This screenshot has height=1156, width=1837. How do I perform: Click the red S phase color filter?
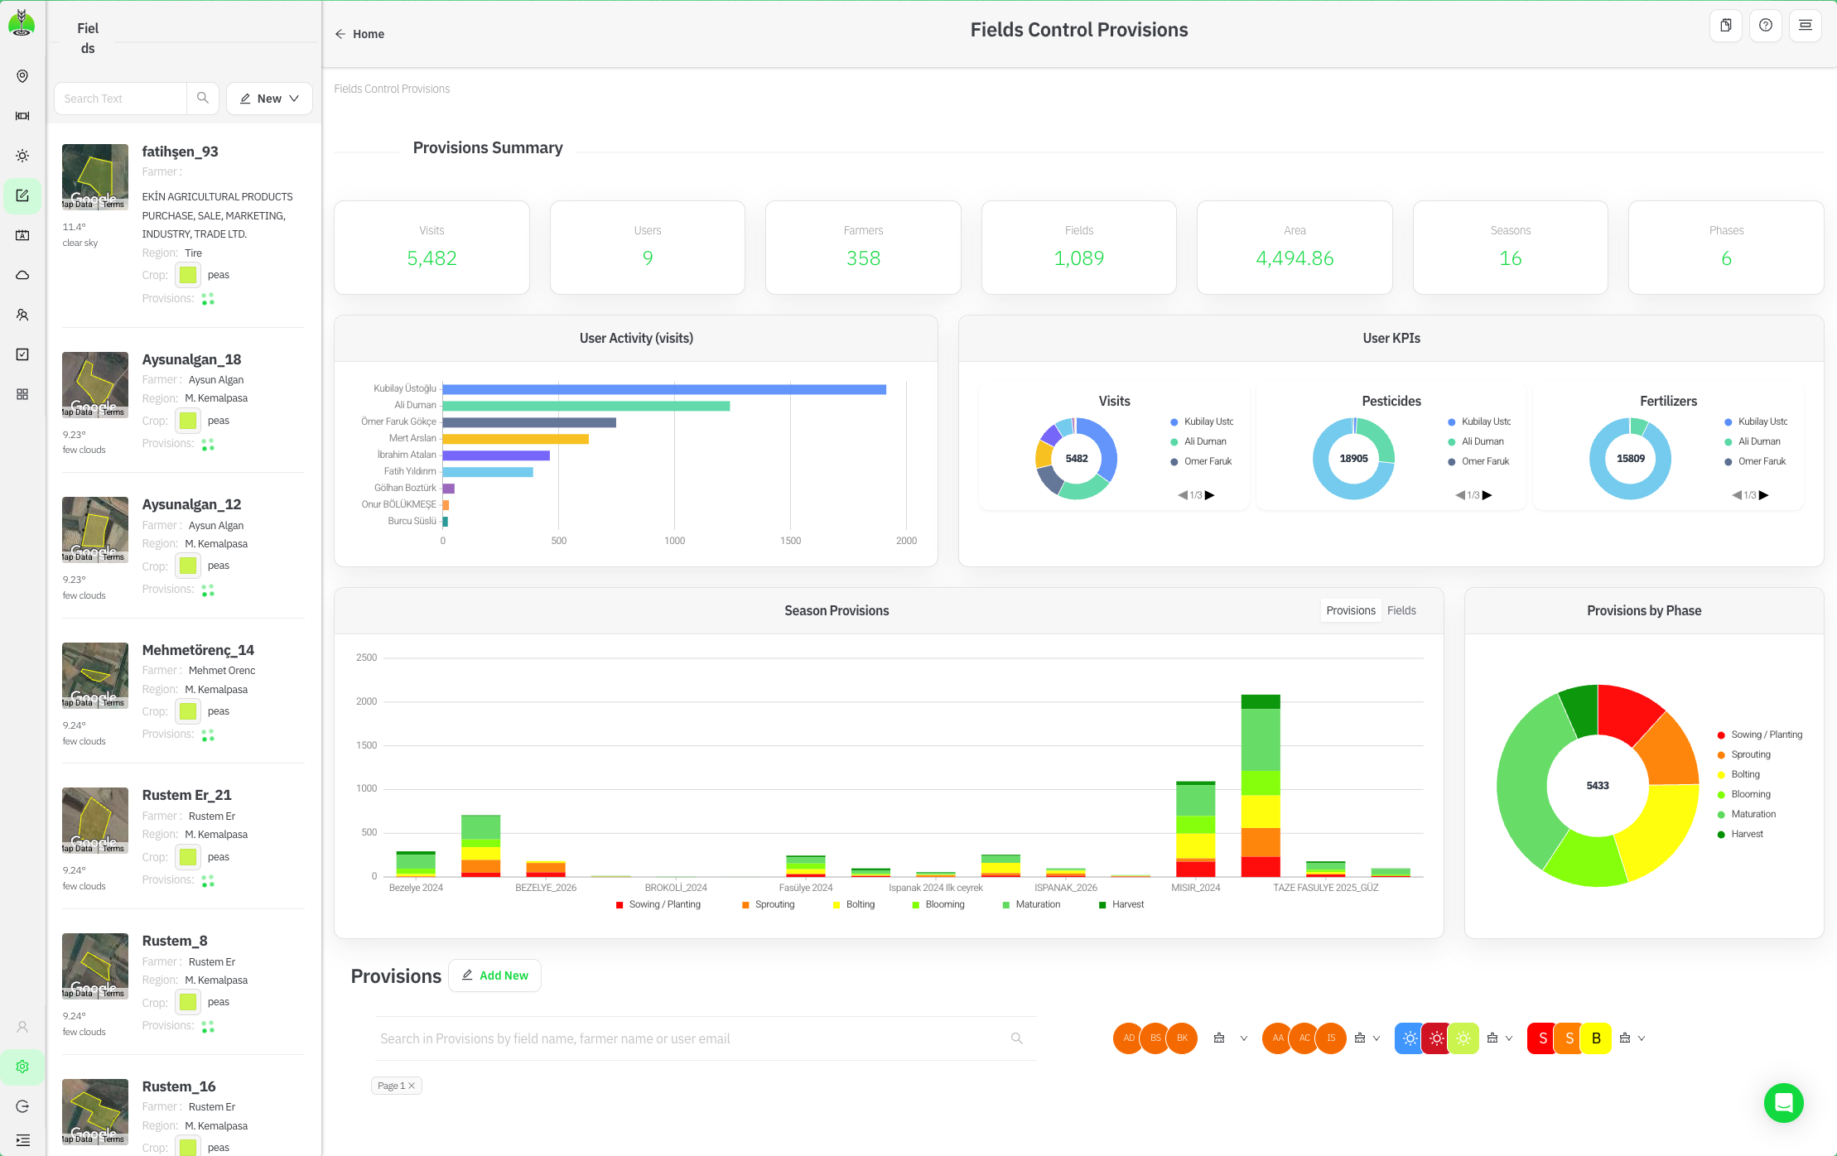click(x=1542, y=1038)
